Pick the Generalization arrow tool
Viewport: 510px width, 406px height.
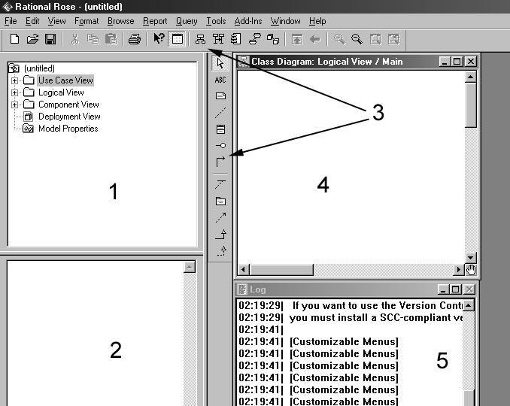[x=221, y=234]
